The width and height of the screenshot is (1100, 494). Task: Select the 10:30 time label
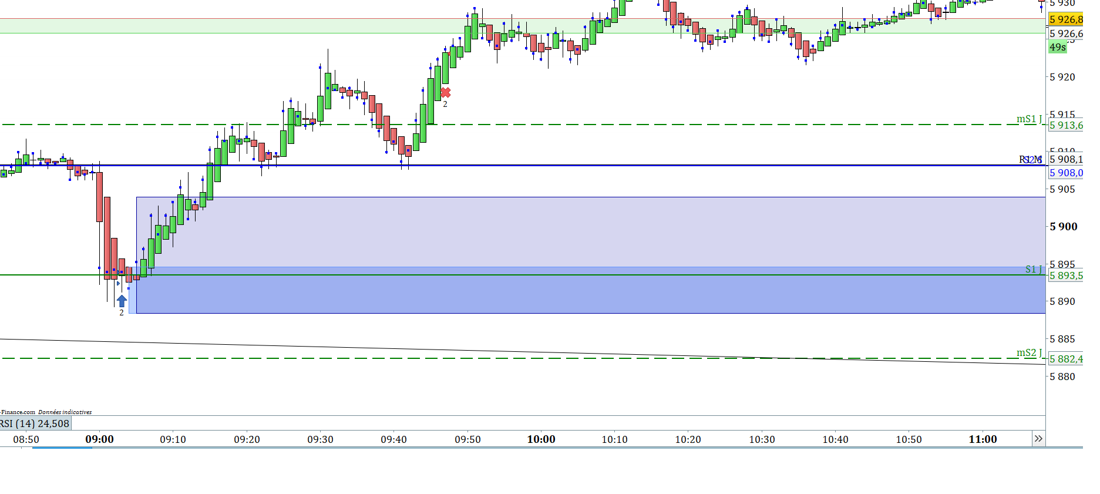pyautogui.click(x=762, y=439)
